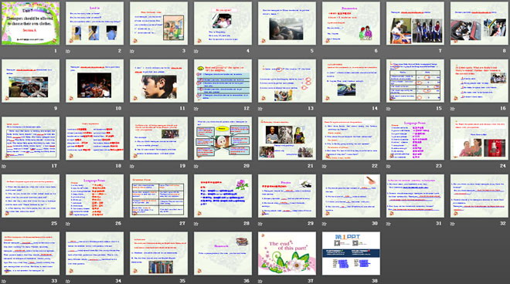Select slide 35 with bookshelf picture
Image resolution: width=510 pixels, height=284 pixels.
(158, 253)
